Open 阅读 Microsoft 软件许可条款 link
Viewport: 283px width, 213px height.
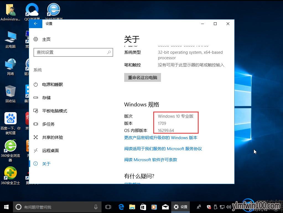[151, 160]
